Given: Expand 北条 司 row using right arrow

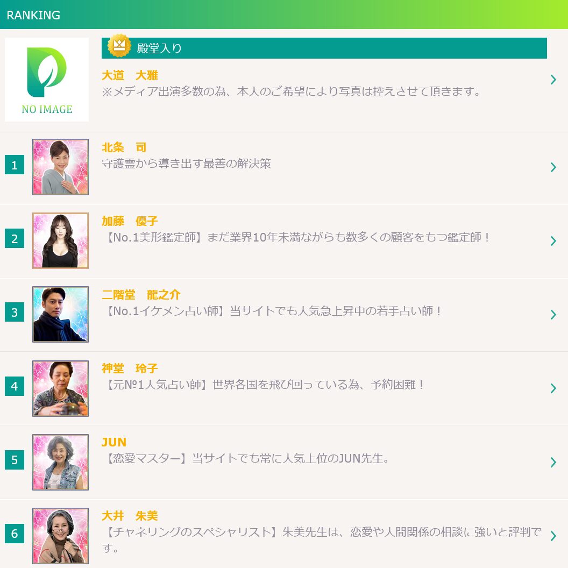Looking at the screenshot, I should 553,167.
